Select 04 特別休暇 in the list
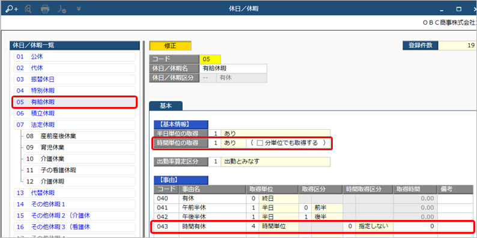 tap(74, 91)
